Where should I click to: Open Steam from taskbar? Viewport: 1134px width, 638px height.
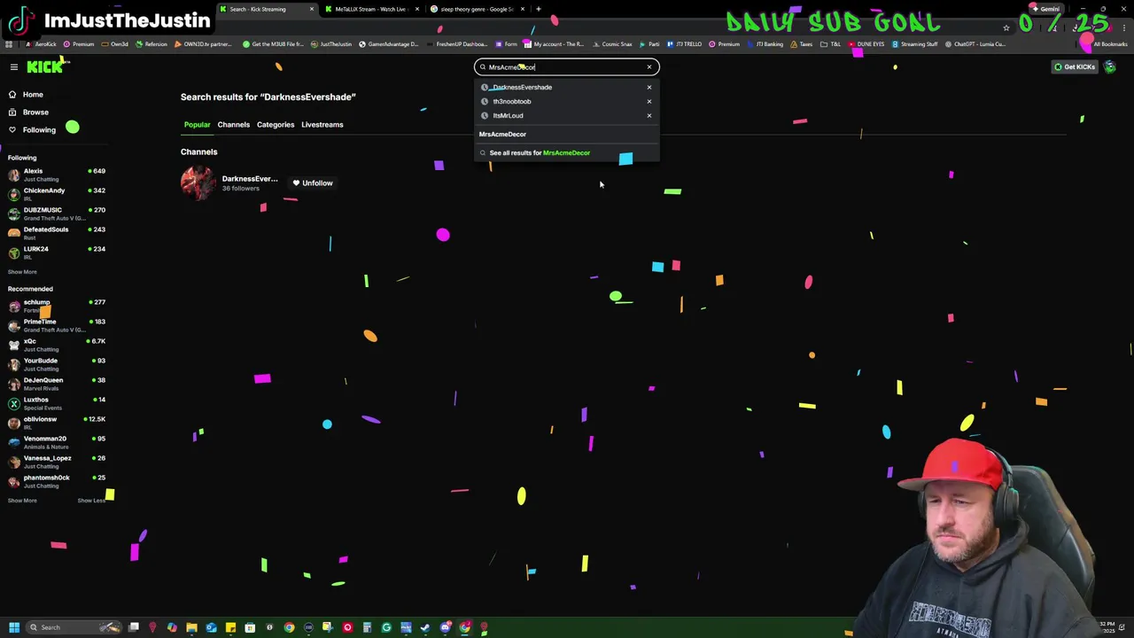pos(425,627)
